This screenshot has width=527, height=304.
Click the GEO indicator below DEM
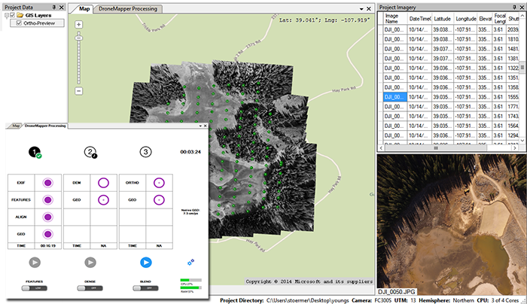click(103, 200)
